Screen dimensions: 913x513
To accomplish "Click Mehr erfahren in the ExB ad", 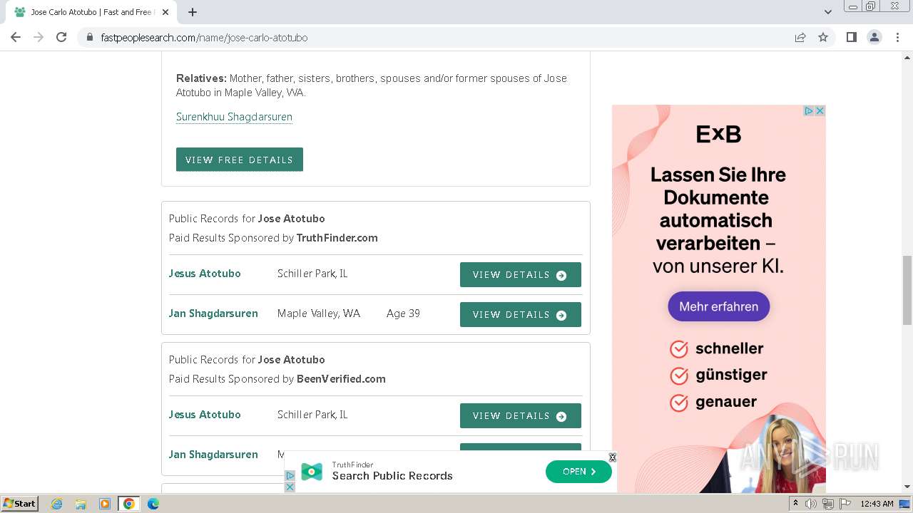I will (718, 306).
